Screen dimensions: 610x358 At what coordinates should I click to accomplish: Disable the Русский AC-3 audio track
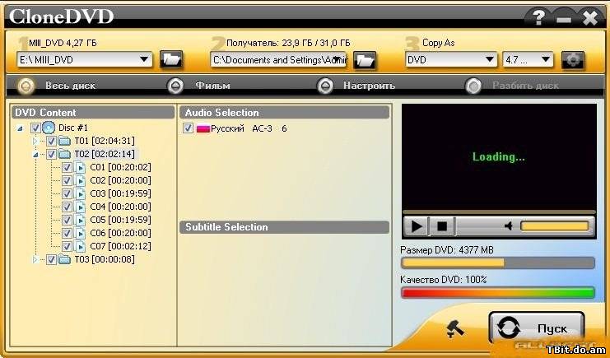pyautogui.click(x=188, y=128)
